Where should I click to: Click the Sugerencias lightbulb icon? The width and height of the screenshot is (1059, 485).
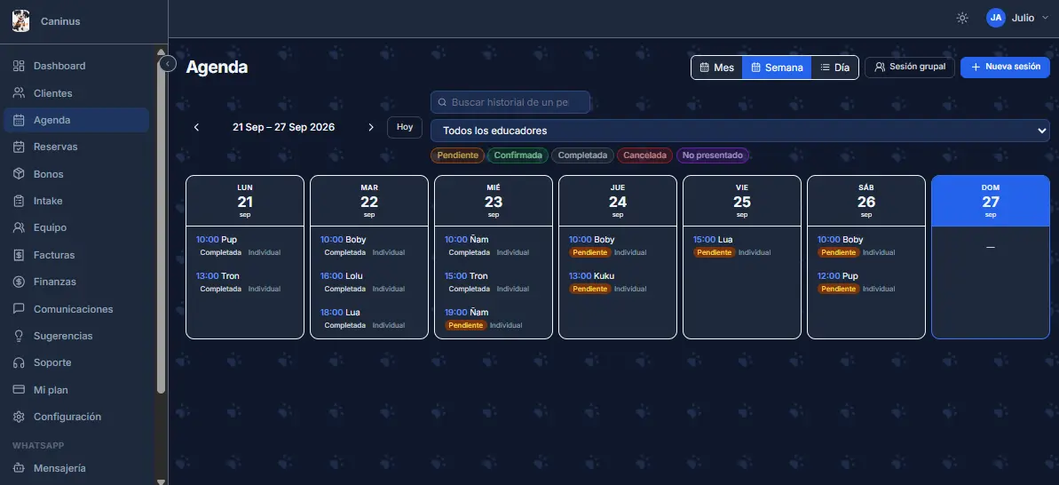(19, 336)
